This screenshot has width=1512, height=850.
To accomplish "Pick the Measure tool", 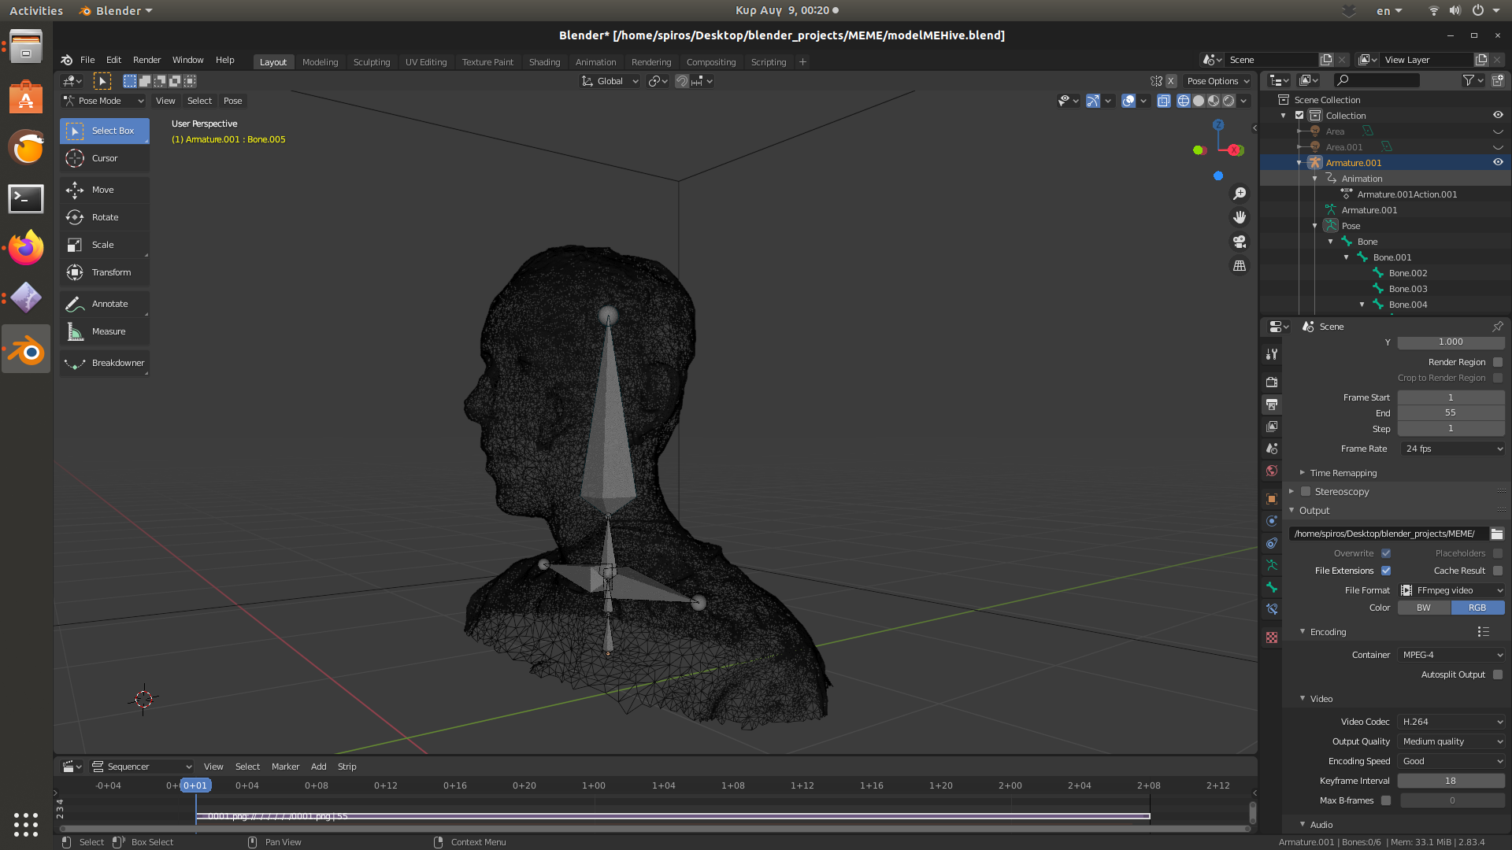I will coord(104,331).
